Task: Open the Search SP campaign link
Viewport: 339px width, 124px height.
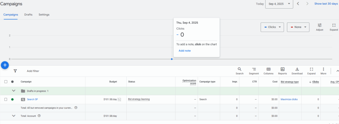Action: click(x=32, y=99)
